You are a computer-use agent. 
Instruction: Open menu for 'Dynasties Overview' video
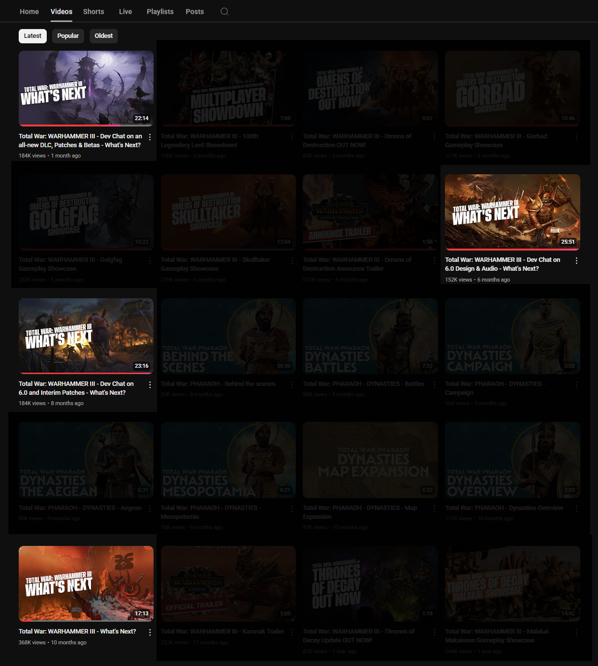coord(576,508)
